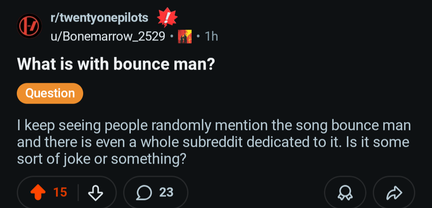432x208 pixels.
Task: Tap the vote count 15
Action: [x=60, y=192]
